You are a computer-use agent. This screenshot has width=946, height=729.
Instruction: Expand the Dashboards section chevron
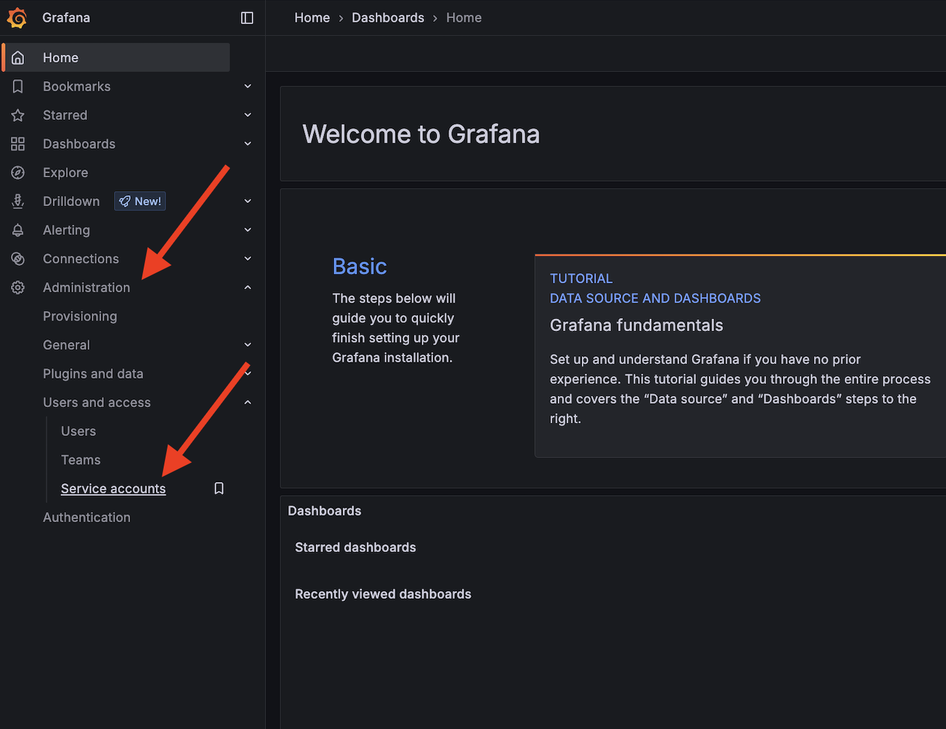point(247,144)
